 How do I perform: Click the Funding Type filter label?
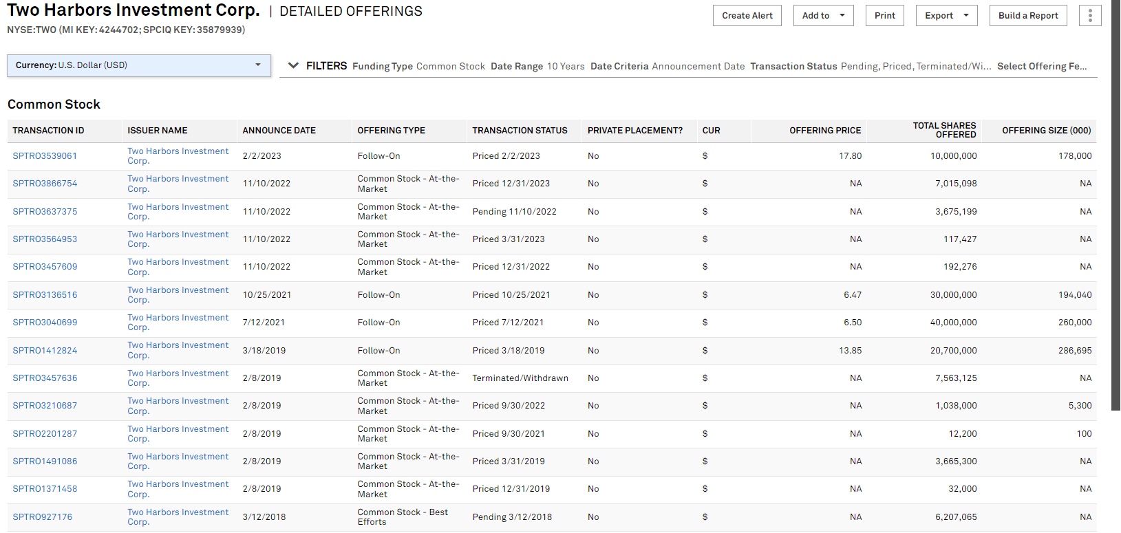(x=383, y=67)
